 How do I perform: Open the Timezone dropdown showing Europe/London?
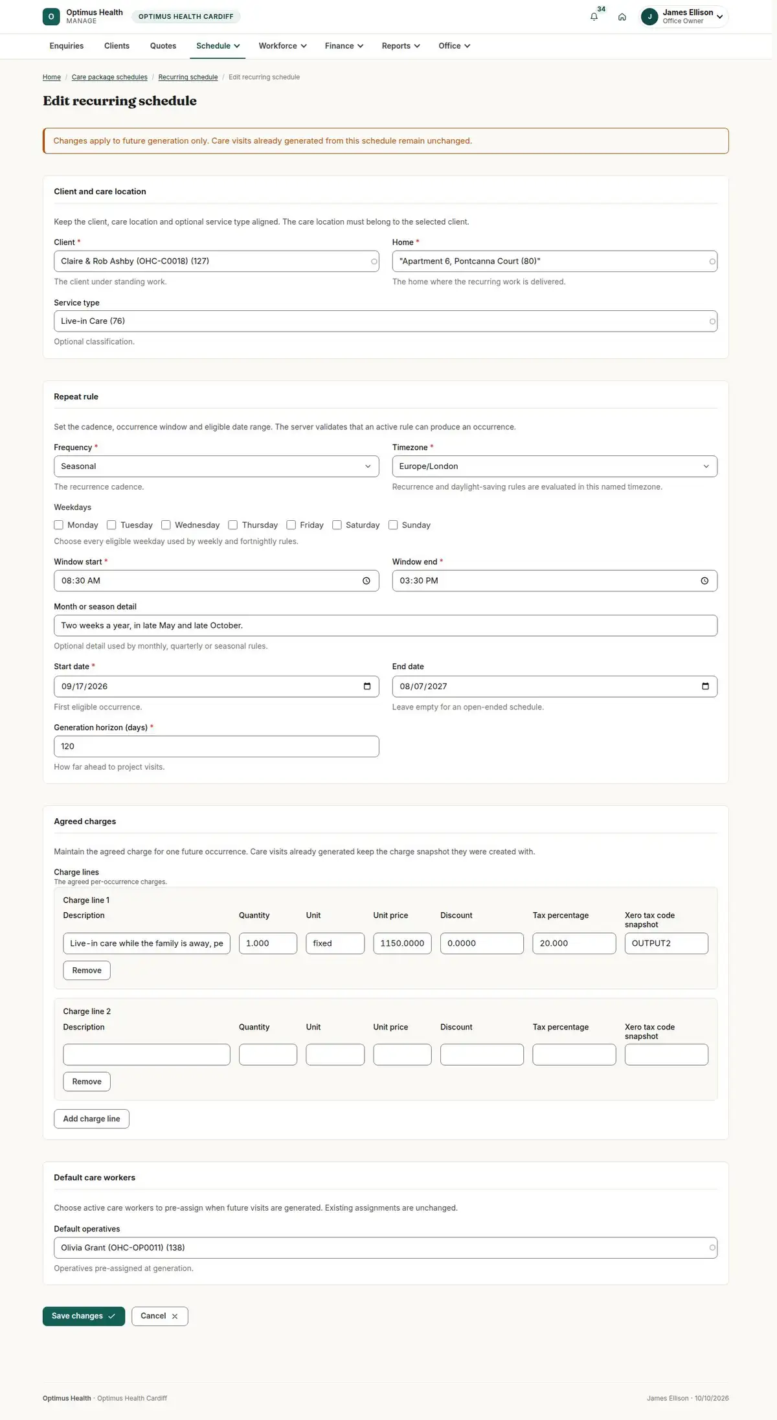554,466
